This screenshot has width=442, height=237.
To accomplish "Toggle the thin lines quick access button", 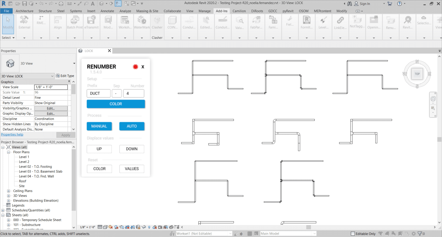I will click(x=118, y=4).
